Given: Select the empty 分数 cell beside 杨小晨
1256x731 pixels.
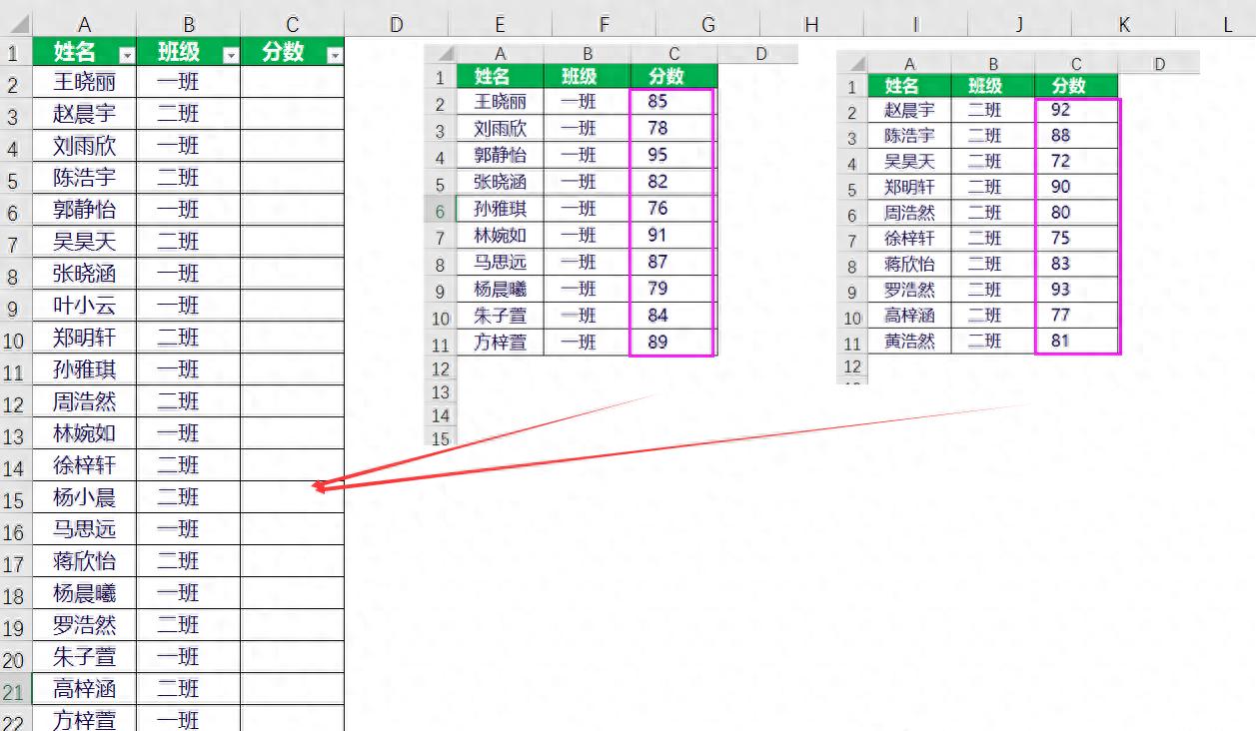Looking at the screenshot, I should pyautogui.click(x=292, y=497).
